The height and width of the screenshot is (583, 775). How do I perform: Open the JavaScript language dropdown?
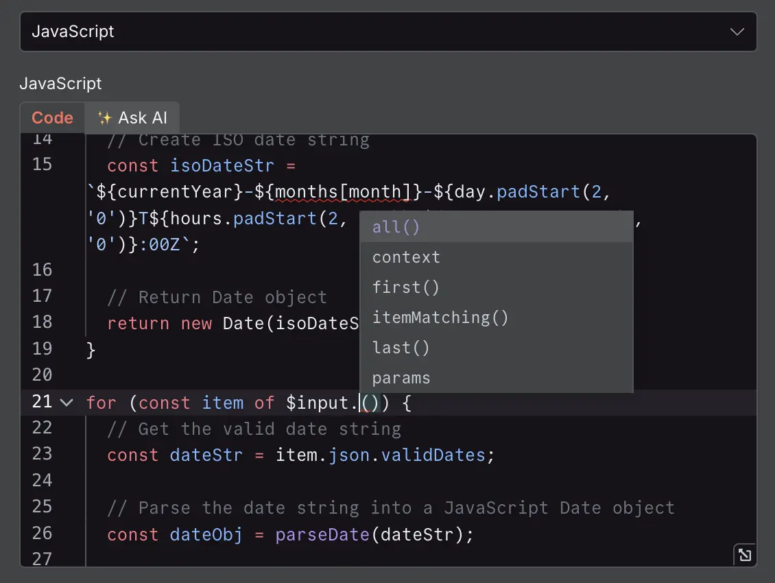tap(387, 32)
